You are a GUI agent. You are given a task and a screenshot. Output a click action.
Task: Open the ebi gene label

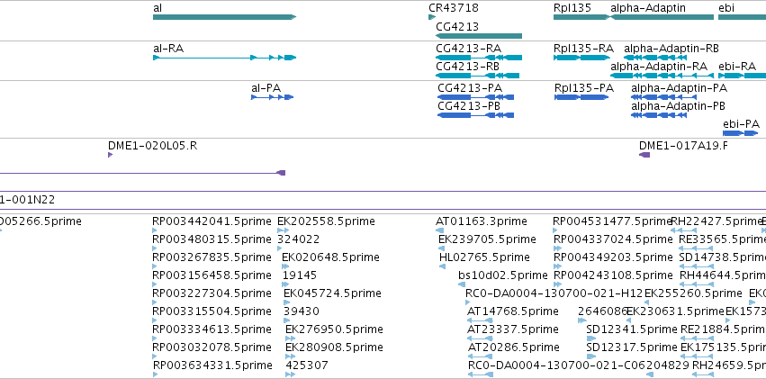[x=725, y=8]
